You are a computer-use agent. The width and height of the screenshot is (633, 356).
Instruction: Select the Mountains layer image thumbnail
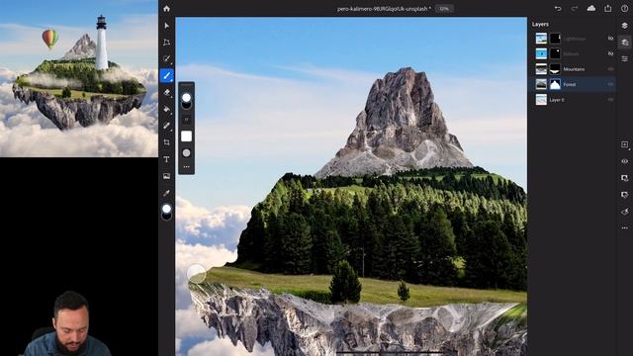pyautogui.click(x=541, y=69)
